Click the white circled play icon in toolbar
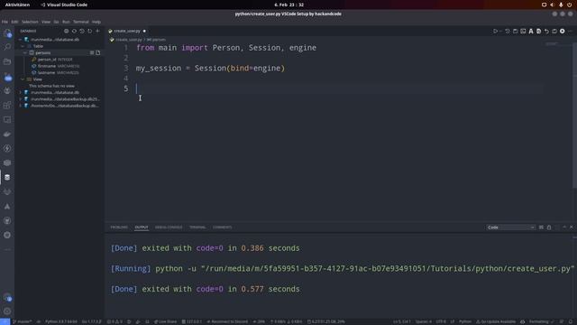 (x=563, y=32)
